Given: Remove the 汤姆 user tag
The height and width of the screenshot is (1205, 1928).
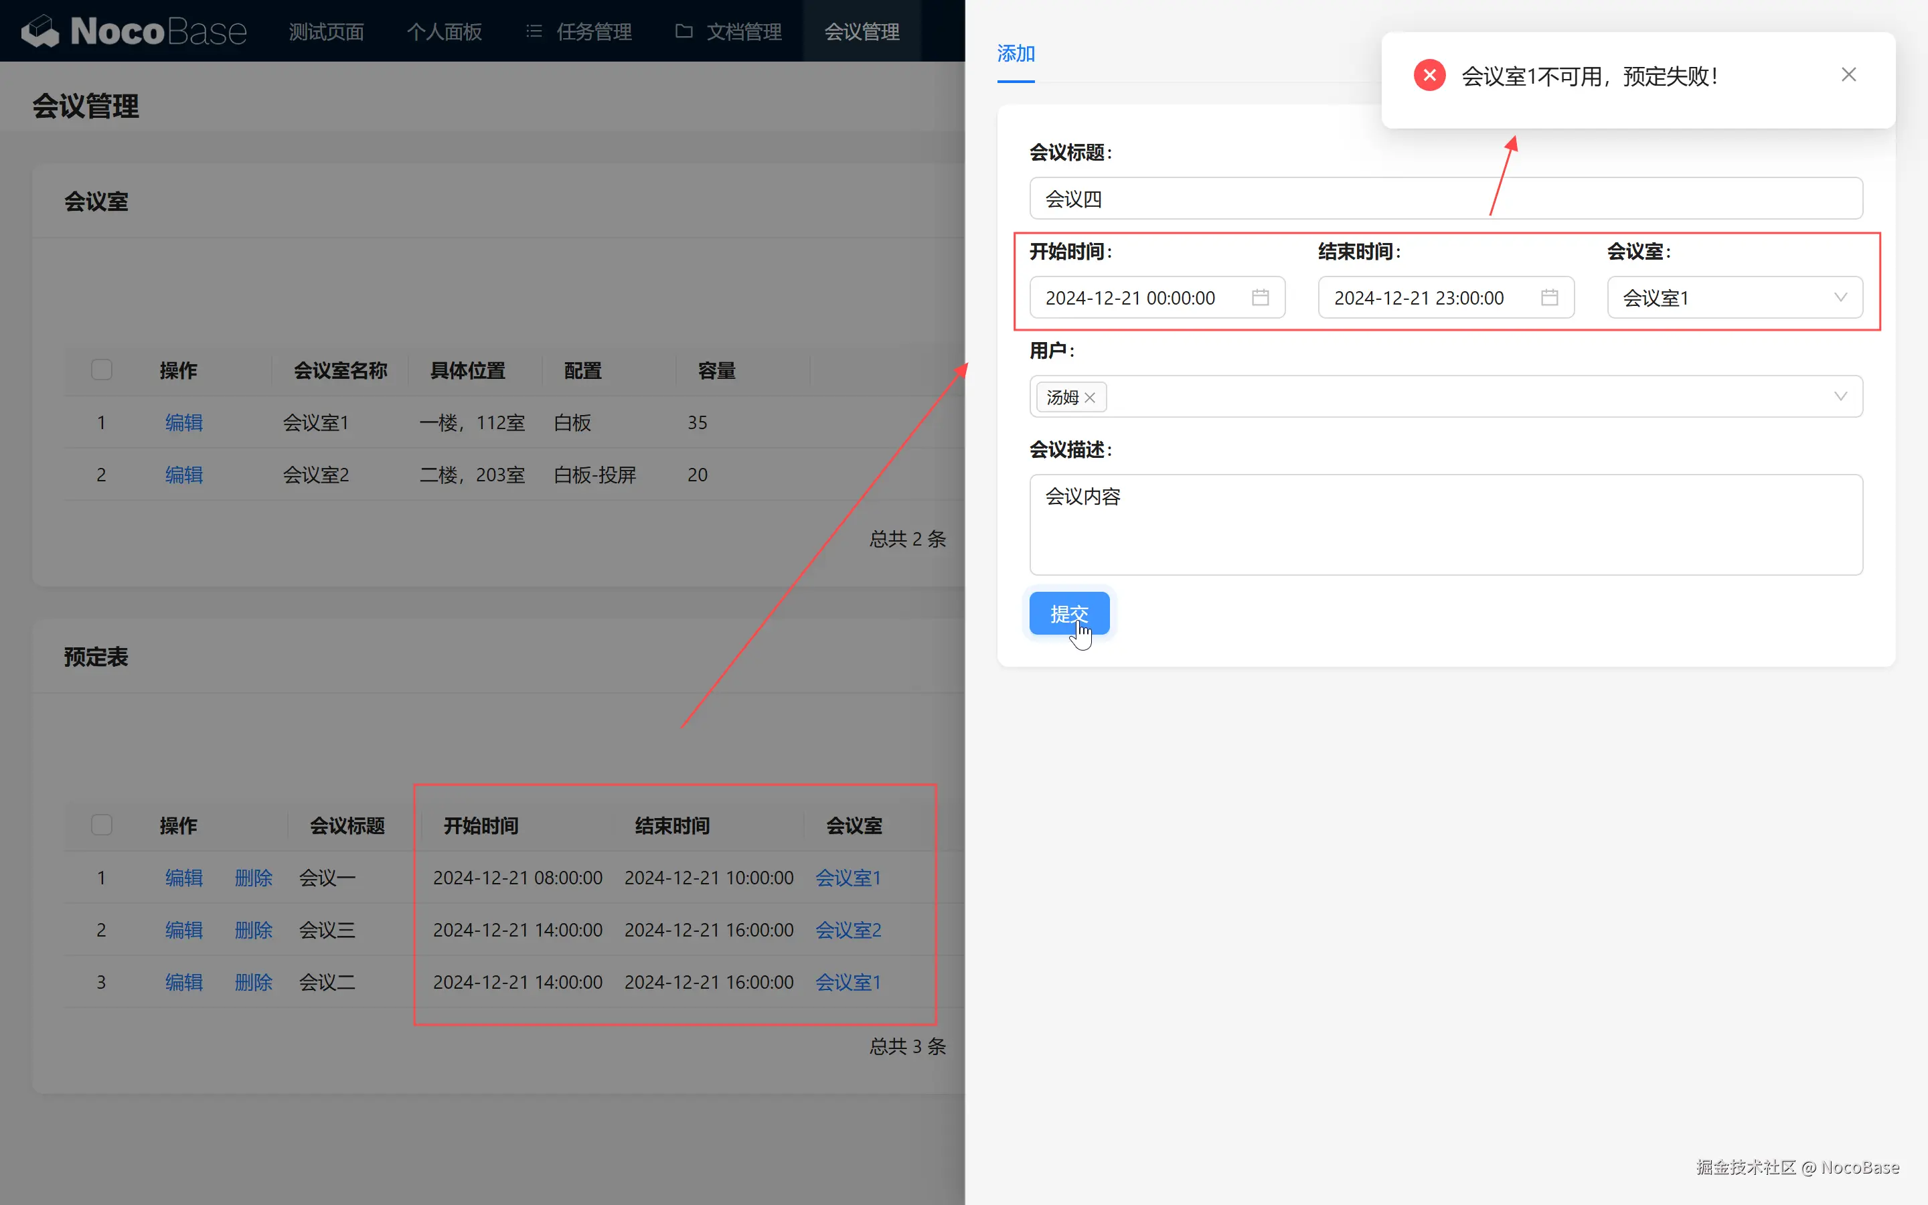Looking at the screenshot, I should pos(1090,397).
